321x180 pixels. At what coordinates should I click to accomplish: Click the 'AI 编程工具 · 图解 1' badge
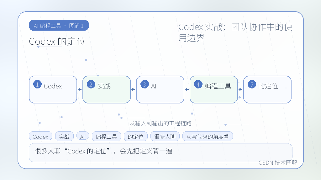(x=59, y=26)
